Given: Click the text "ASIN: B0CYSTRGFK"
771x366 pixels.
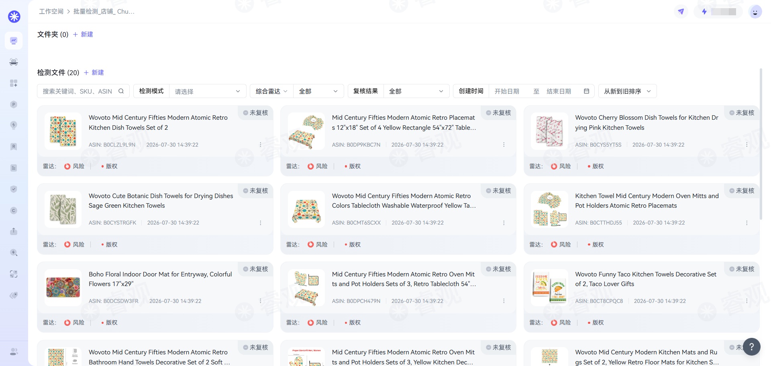Looking at the screenshot, I should click(112, 223).
